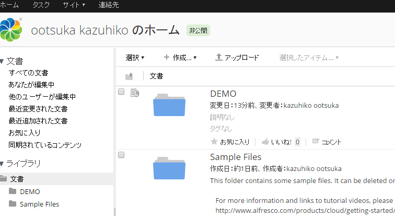Click the upload arrow icon in toolbar
This screenshot has width=395, height=216.
[x=218, y=57]
